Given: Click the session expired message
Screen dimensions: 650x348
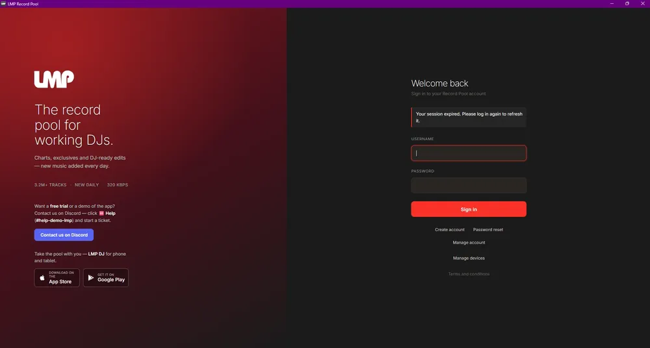Looking at the screenshot, I should point(469,118).
